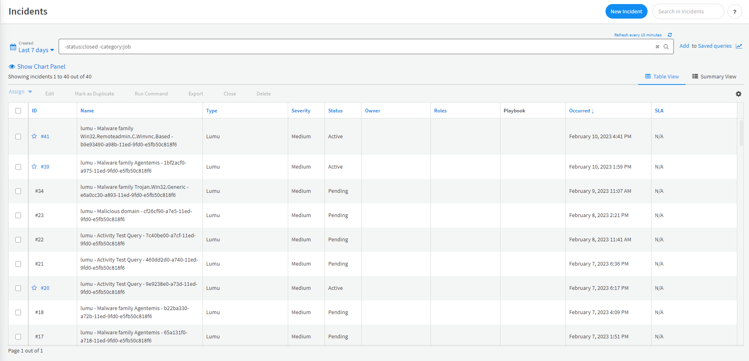Click the star icon for incident #41
Screen dimensions: 749x361
pos(34,136)
